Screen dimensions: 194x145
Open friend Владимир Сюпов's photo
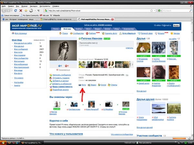click(x=143, y=48)
